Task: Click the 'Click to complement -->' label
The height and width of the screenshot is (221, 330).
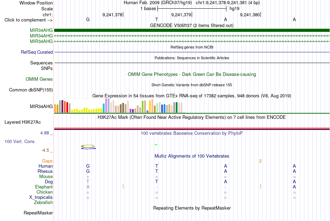Action: pyautogui.click(x=28, y=20)
